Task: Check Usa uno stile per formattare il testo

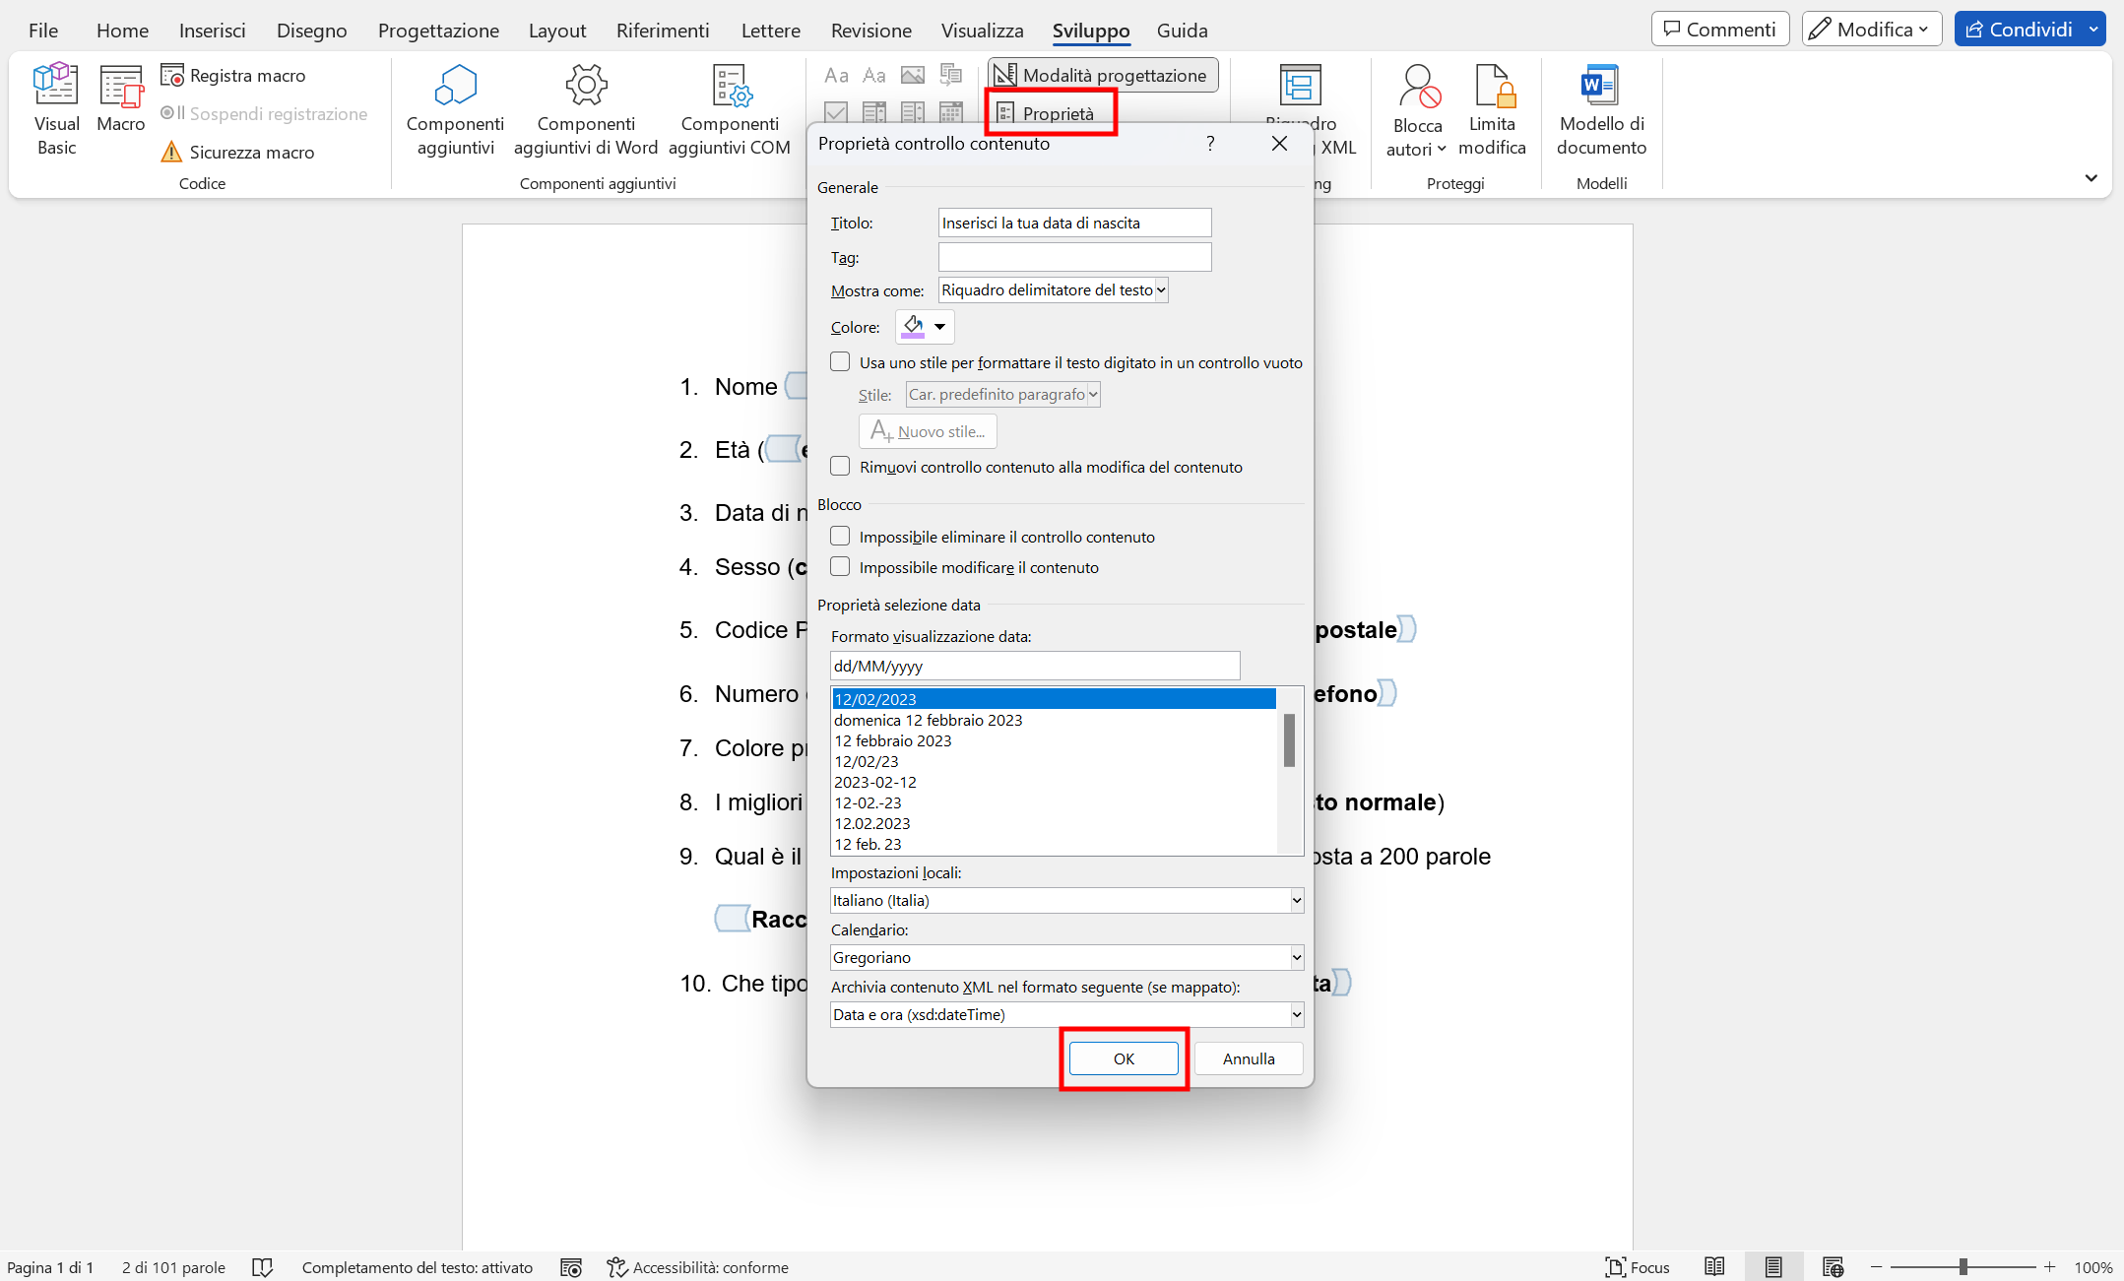Action: coord(840,361)
